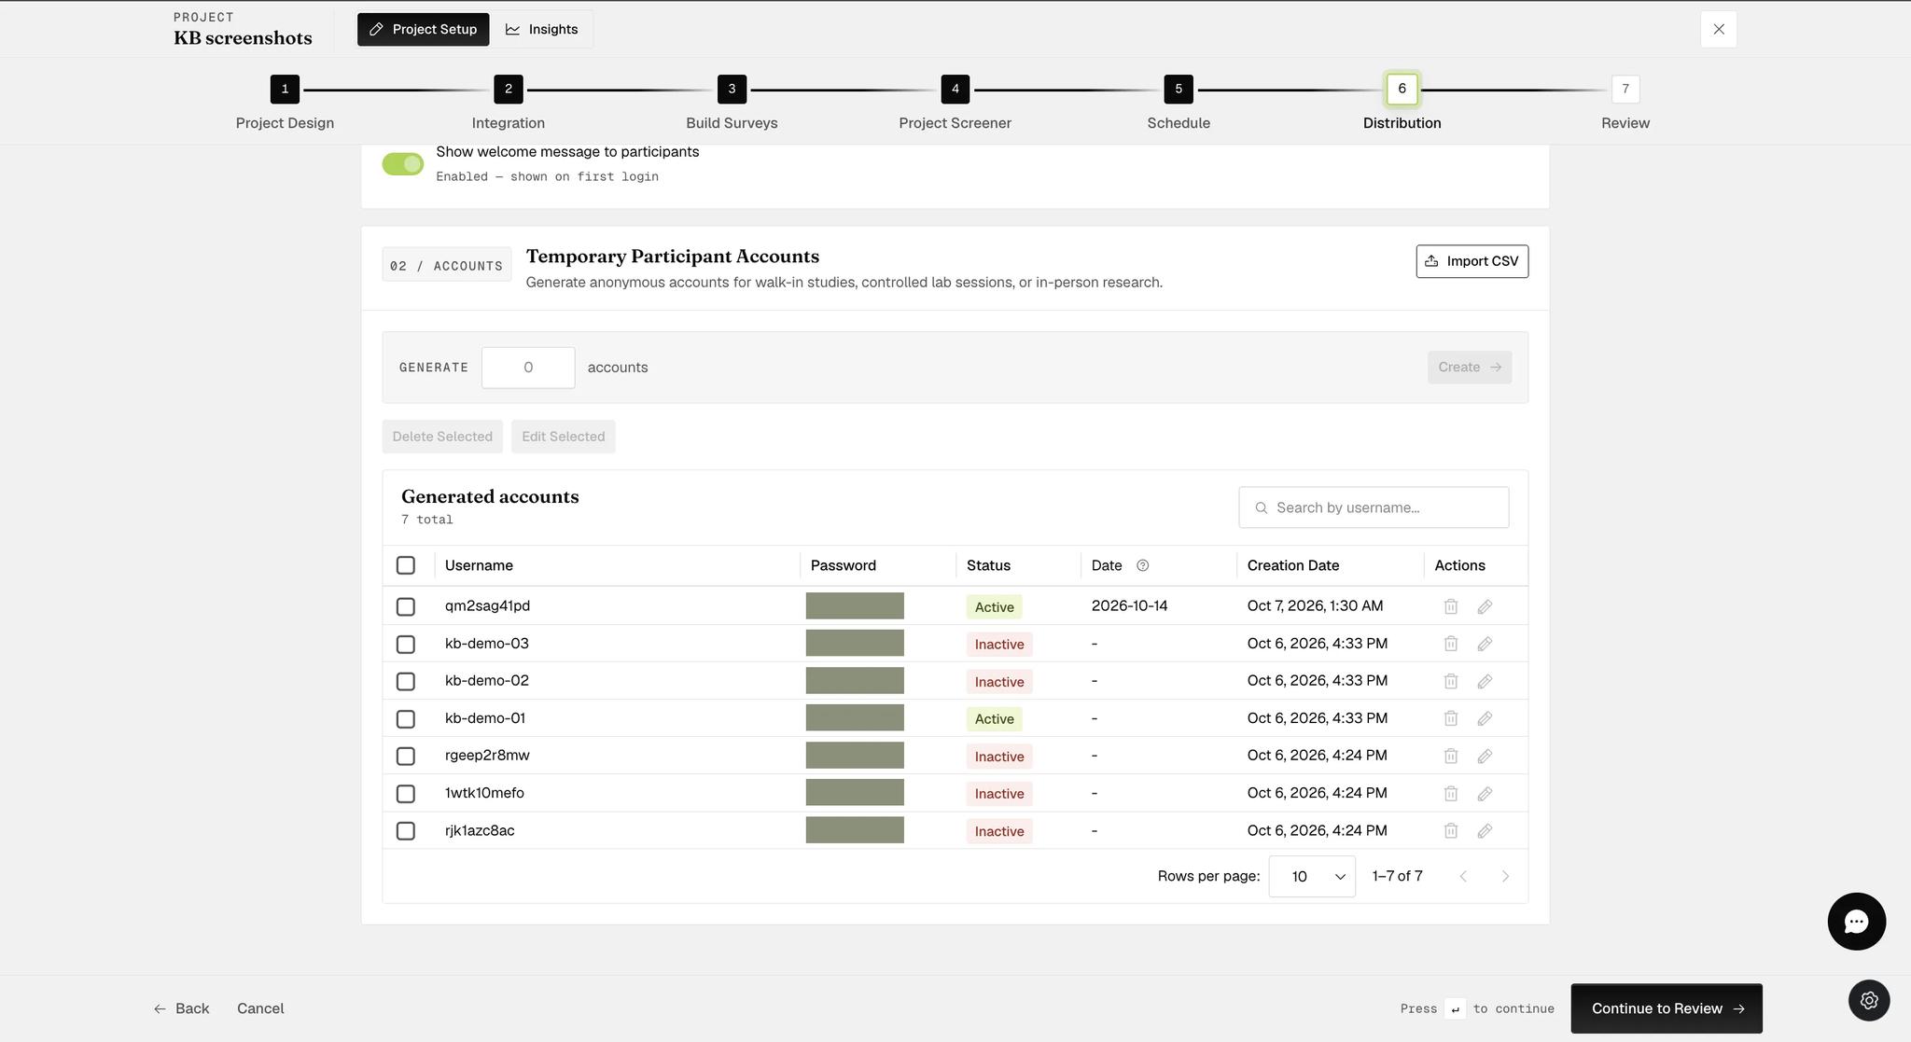Screen dimensions: 1911x1042
Task: Open the Rows per page dropdown
Action: click(1311, 876)
